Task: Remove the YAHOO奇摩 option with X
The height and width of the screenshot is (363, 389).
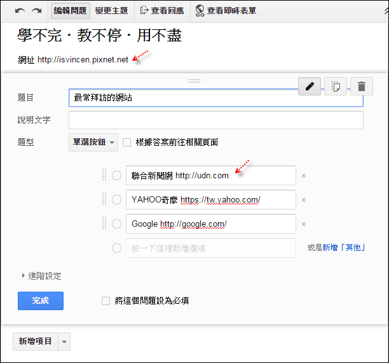Action: (304, 200)
